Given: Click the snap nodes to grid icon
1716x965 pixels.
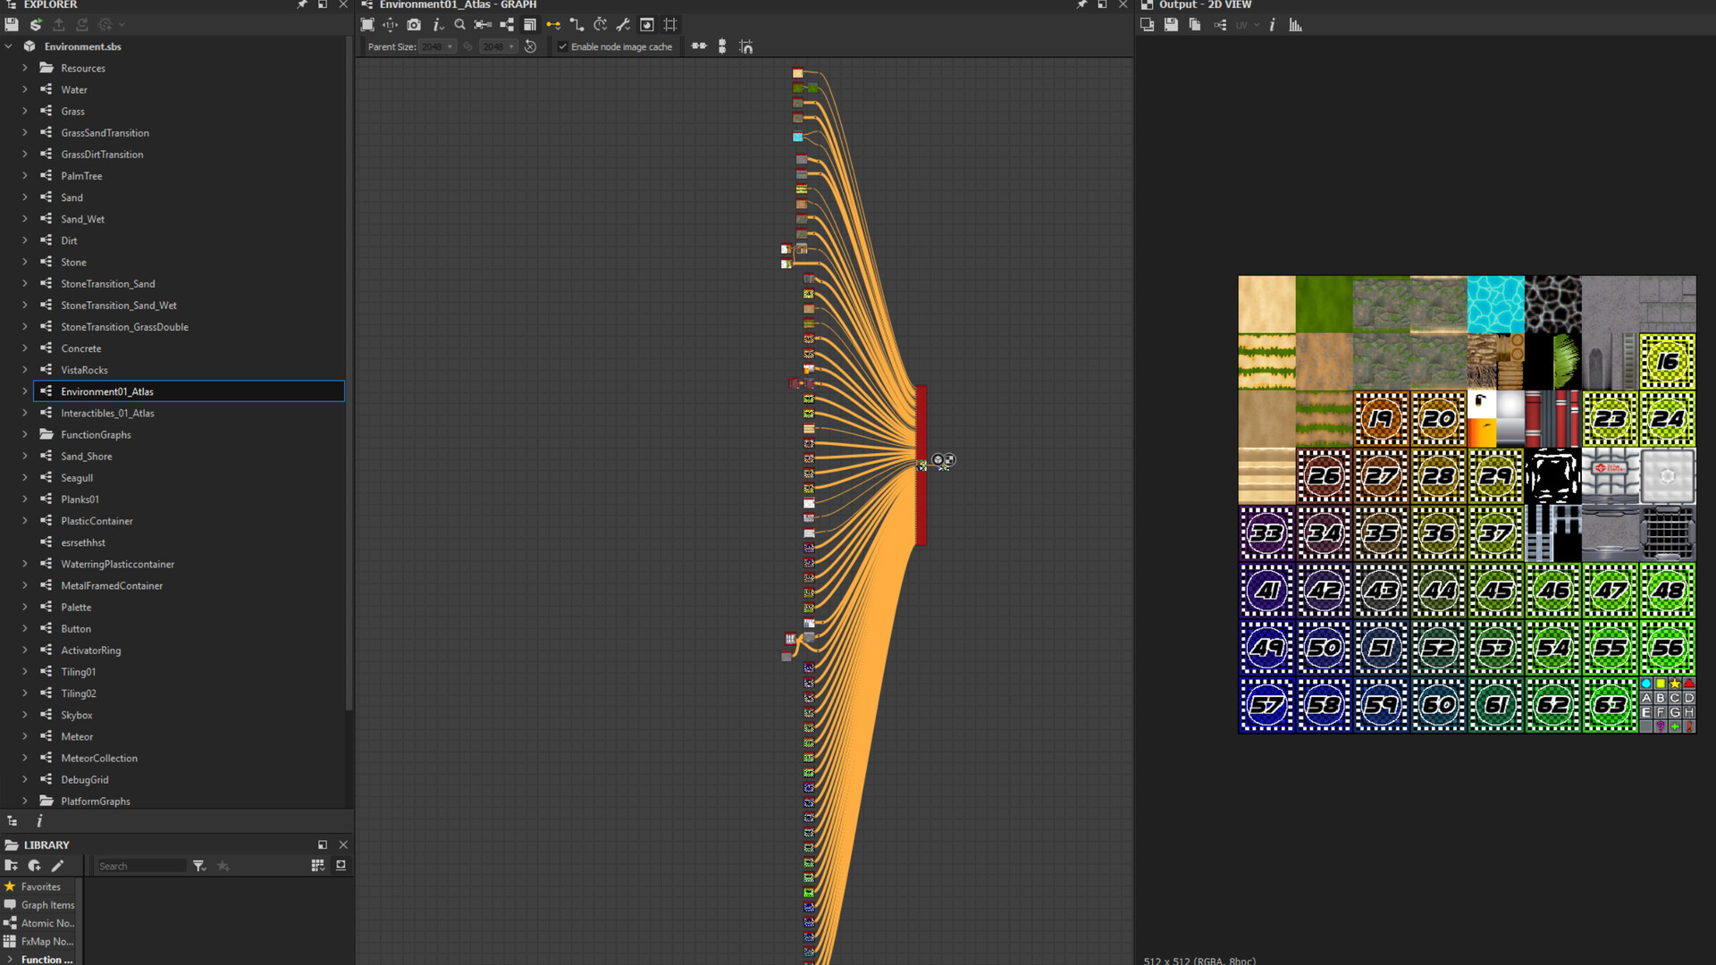Looking at the screenshot, I should point(746,46).
